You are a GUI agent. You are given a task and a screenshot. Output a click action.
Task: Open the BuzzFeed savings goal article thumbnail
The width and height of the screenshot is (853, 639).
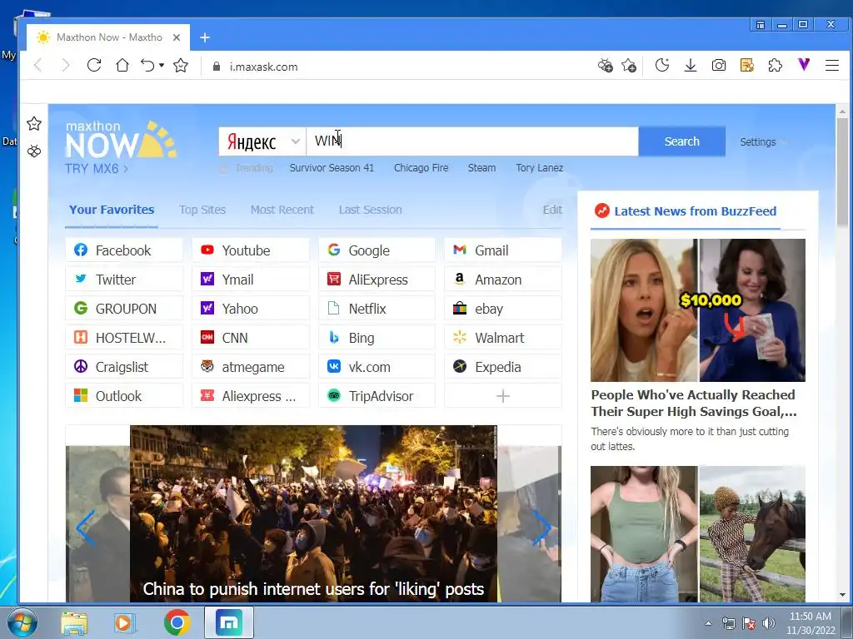[x=698, y=310]
